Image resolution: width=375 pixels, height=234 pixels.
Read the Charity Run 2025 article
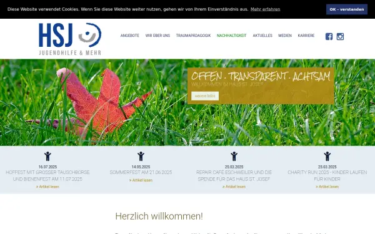pyautogui.click(x=327, y=187)
